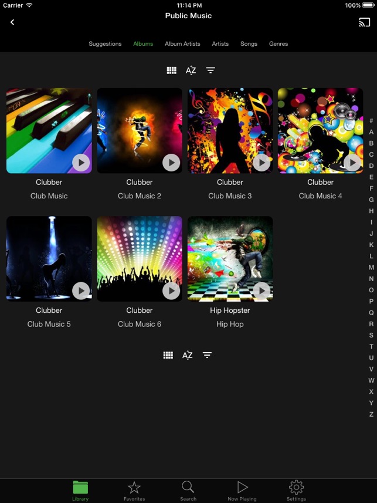Tap the Hip Hopster artist name
The image size is (377, 503).
(230, 310)
